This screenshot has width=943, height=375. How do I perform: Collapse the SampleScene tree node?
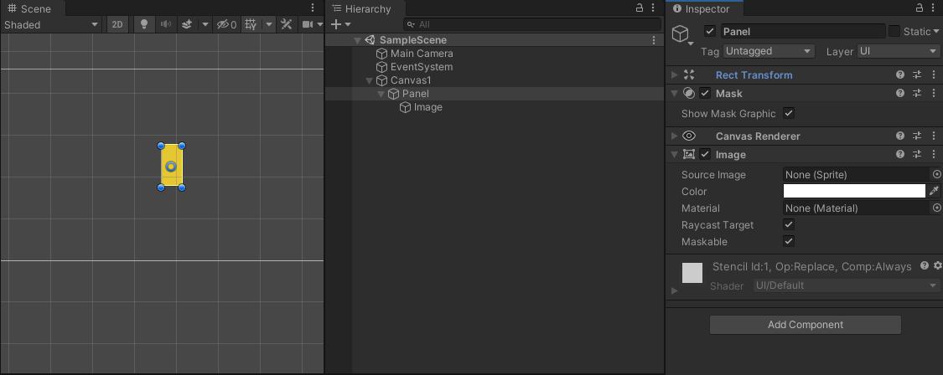click(x=358, y=40)
